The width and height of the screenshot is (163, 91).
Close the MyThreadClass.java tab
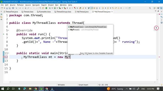tap(112, 12)
